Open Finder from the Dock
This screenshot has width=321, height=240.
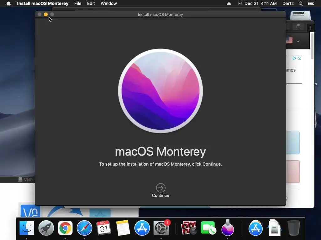(x=27, y=228)
